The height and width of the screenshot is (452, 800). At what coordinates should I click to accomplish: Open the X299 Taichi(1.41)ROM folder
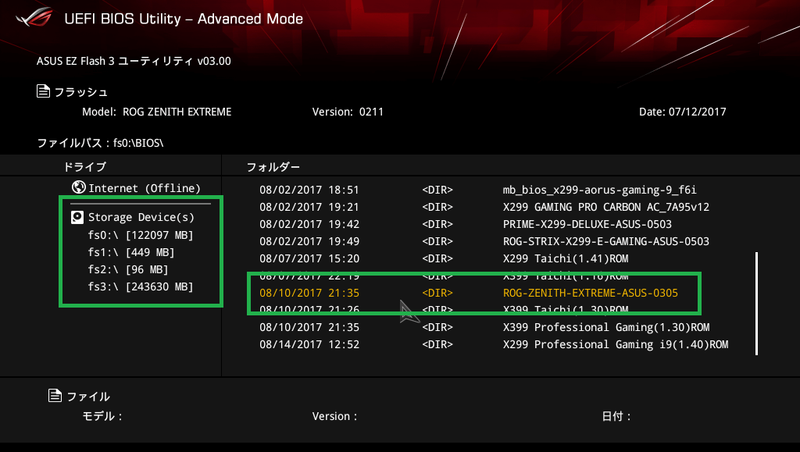[566, 258]
